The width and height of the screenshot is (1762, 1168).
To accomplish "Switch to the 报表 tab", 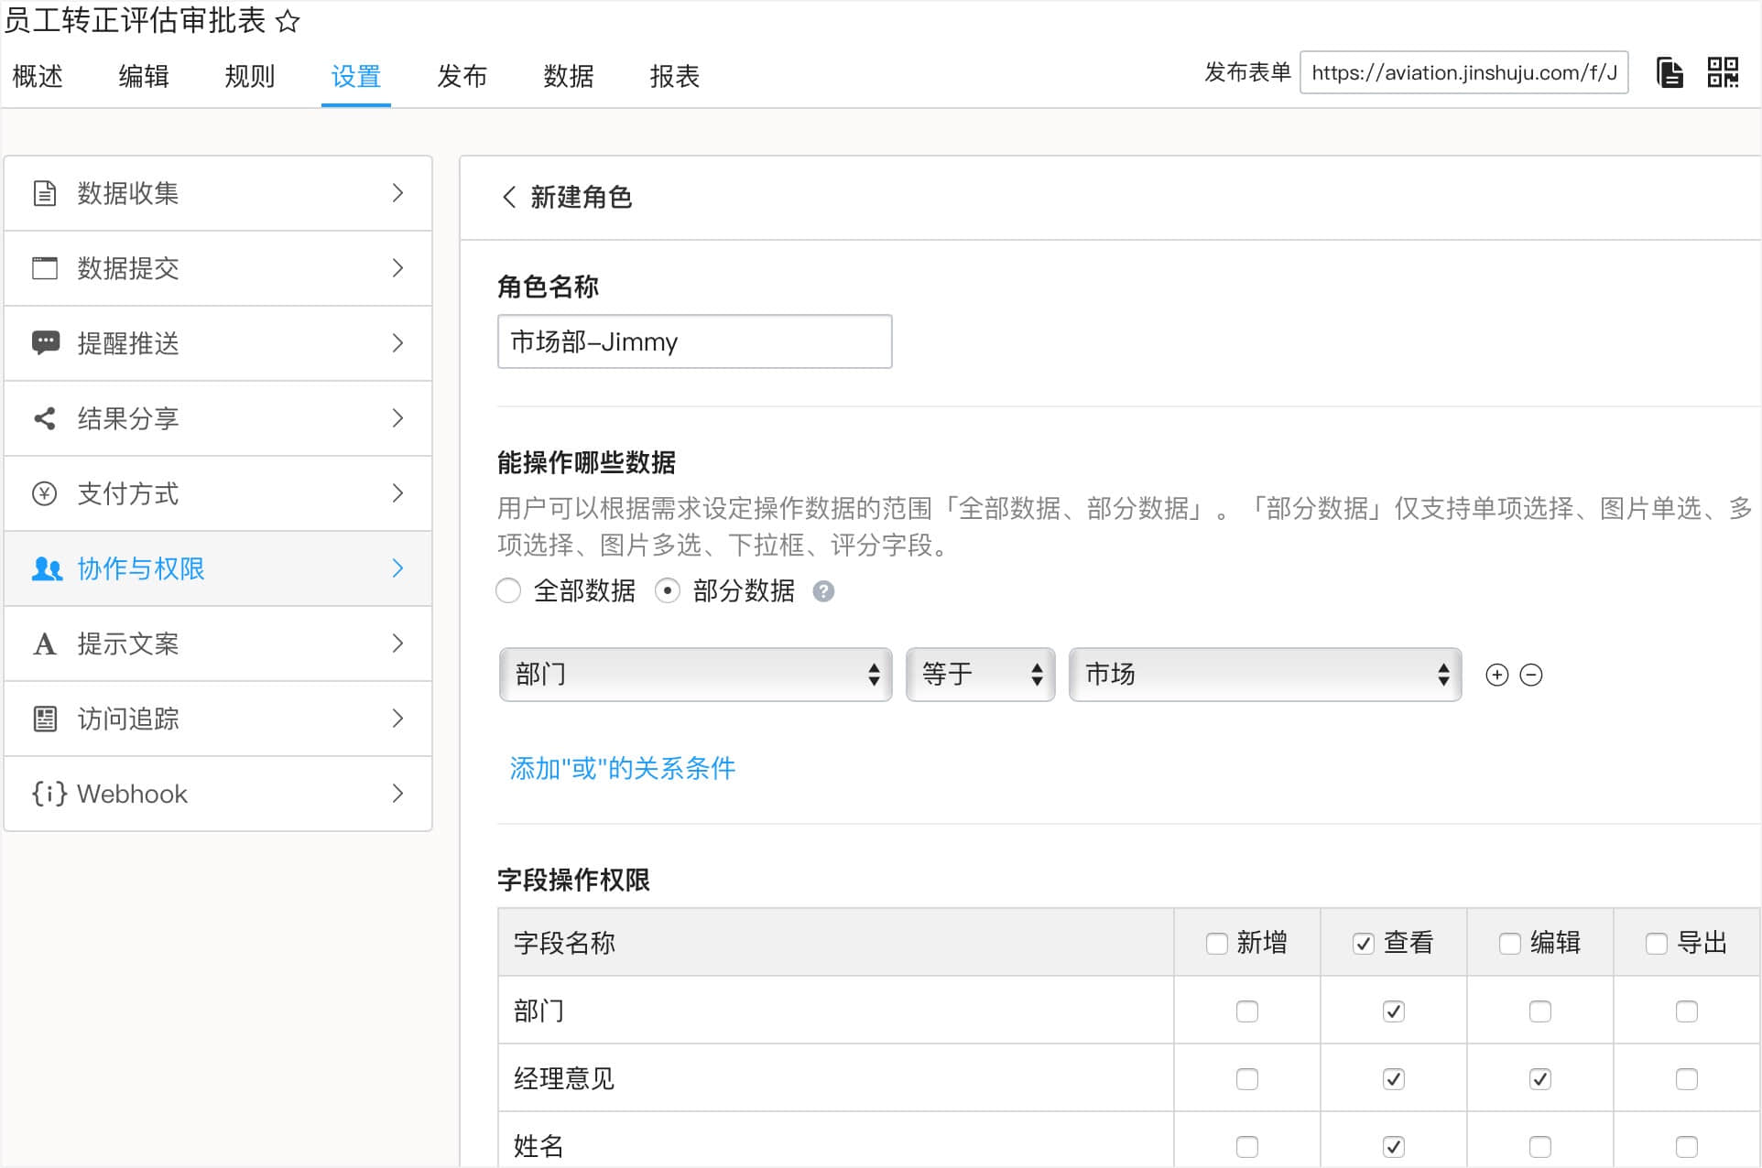I will click(674, 76).
